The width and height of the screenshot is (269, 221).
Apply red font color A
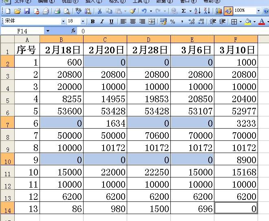point(262,22)
